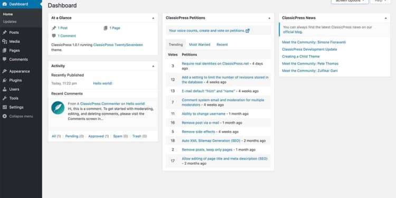The image size is (396, 198).
Task: Open the Settings menu
Action: tap(16, 107)
